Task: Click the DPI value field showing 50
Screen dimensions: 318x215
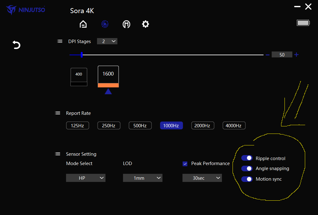Action: point(282,55)
